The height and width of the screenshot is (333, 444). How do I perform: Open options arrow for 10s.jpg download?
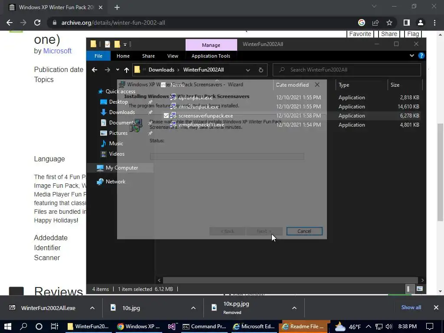193,308
